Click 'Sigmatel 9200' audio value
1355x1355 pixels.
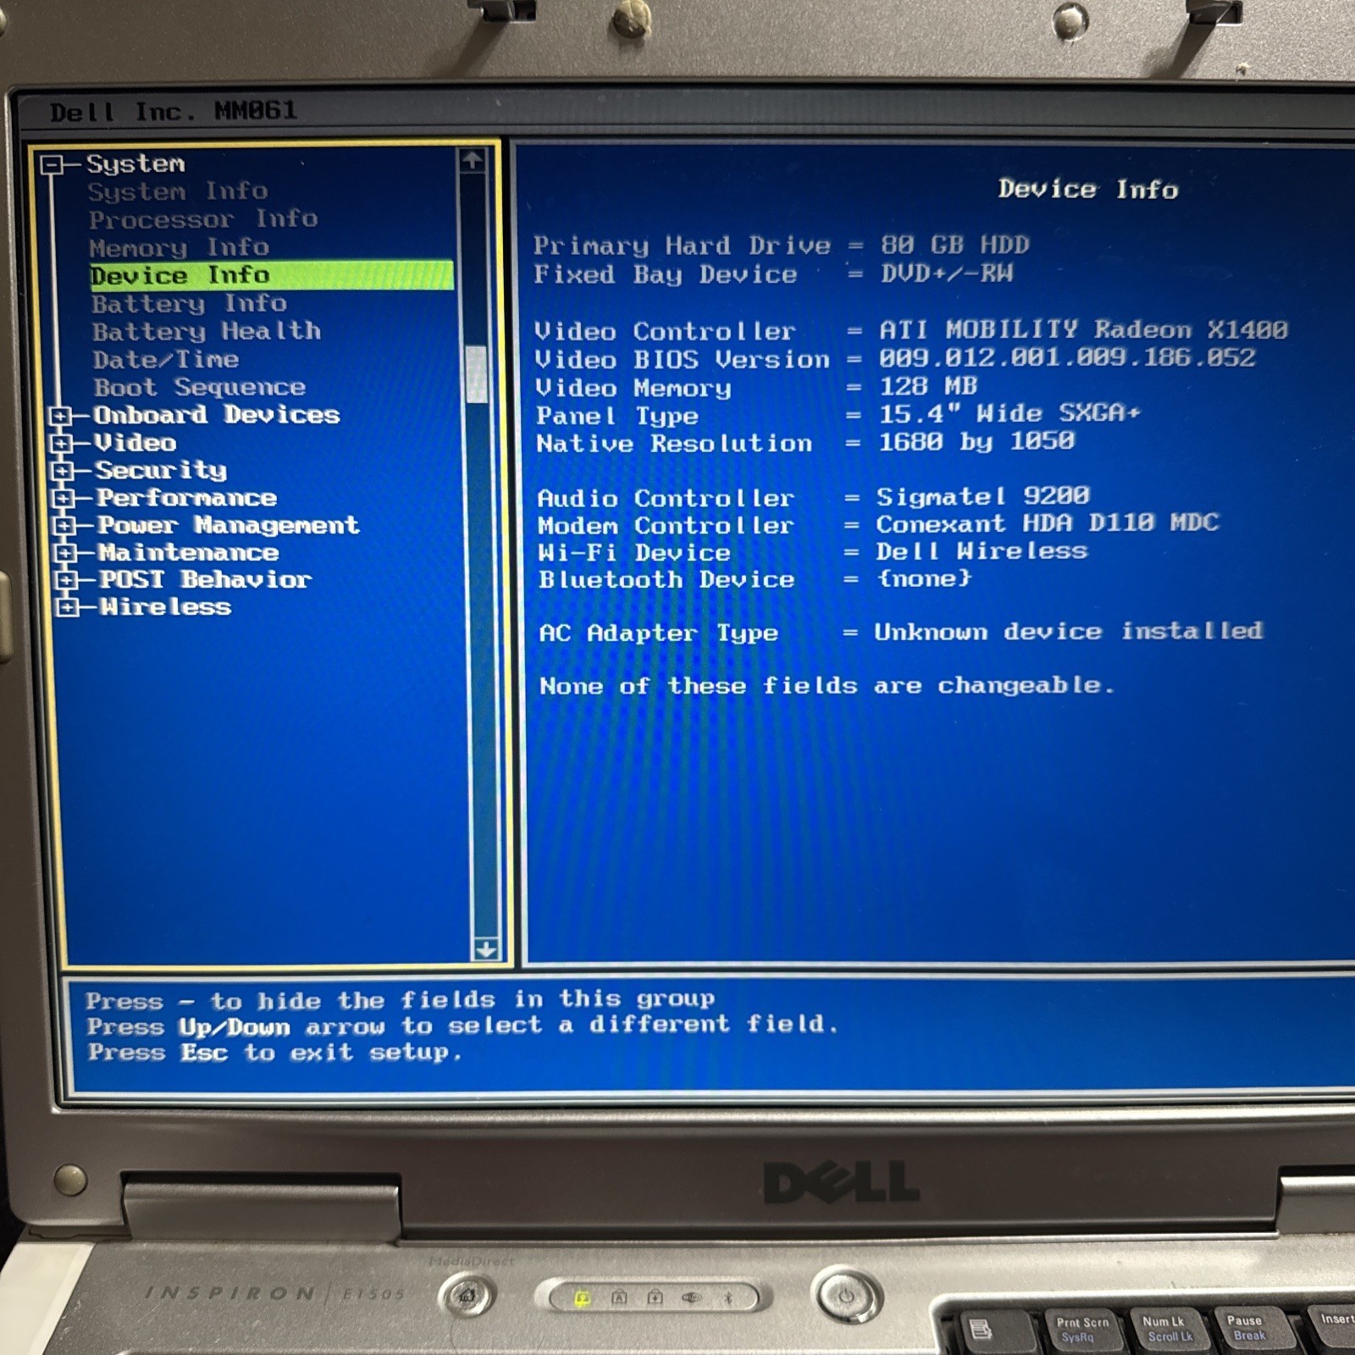coord(983,495)
